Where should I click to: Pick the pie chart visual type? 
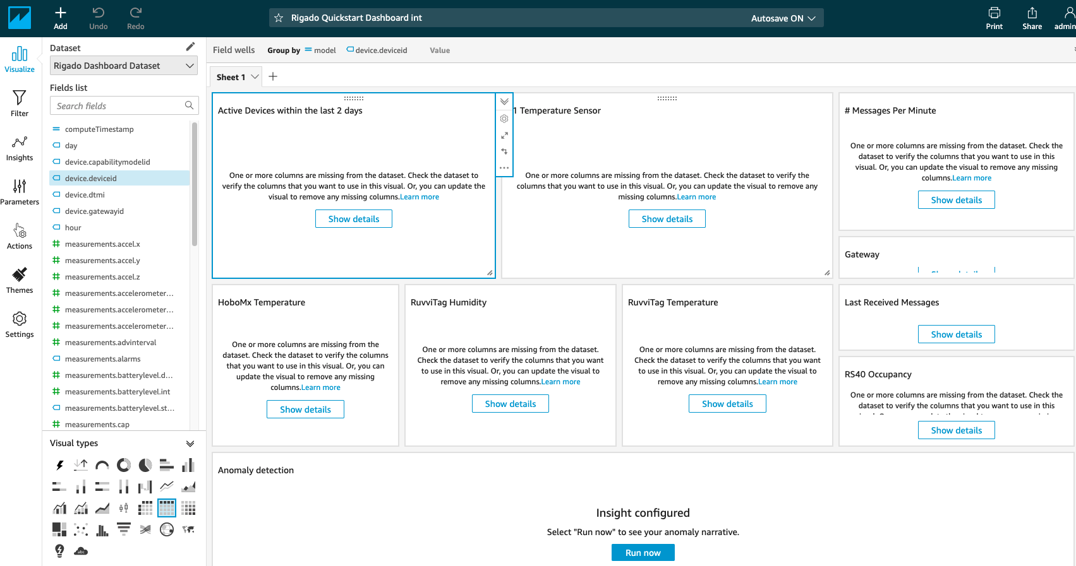pyautogui.click(x=145, y=465)
